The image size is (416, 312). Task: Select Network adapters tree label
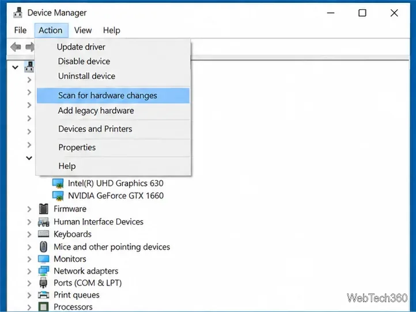point(86,271)
